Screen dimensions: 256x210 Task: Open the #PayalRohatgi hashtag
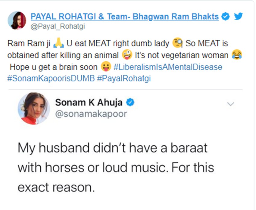coord(124,78)
